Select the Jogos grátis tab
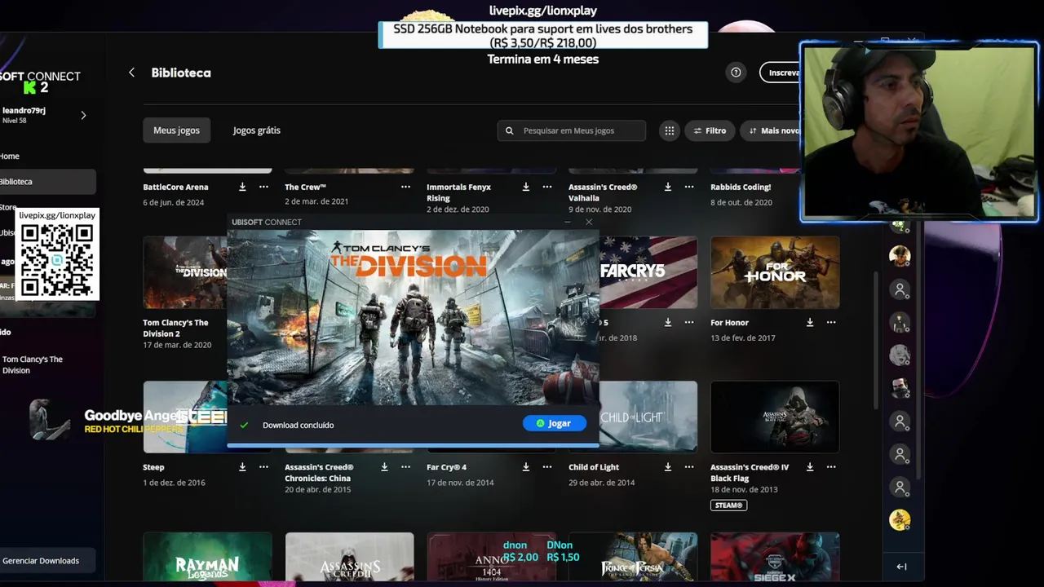 tap(256, 130)
